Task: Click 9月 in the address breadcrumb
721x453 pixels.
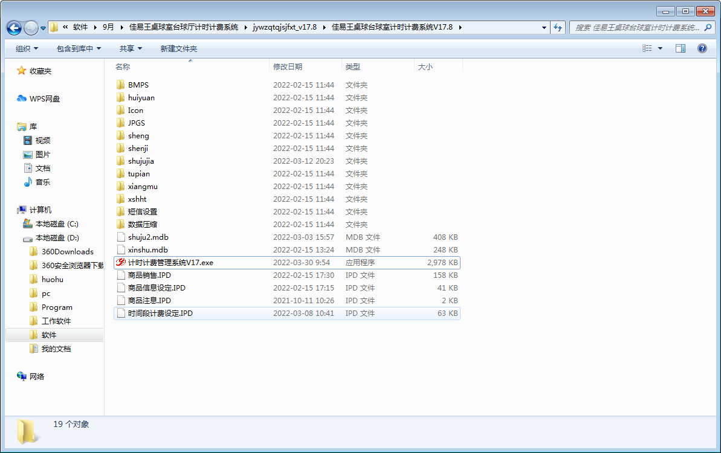Action: click(x=108, y=27)
